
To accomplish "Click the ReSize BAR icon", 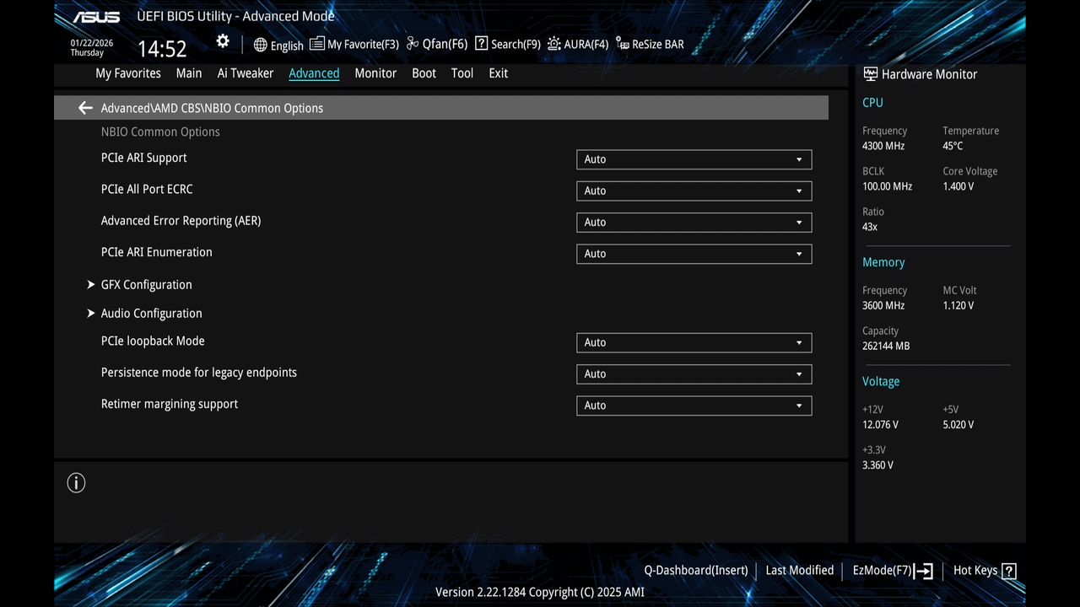I will pos(650,44).
